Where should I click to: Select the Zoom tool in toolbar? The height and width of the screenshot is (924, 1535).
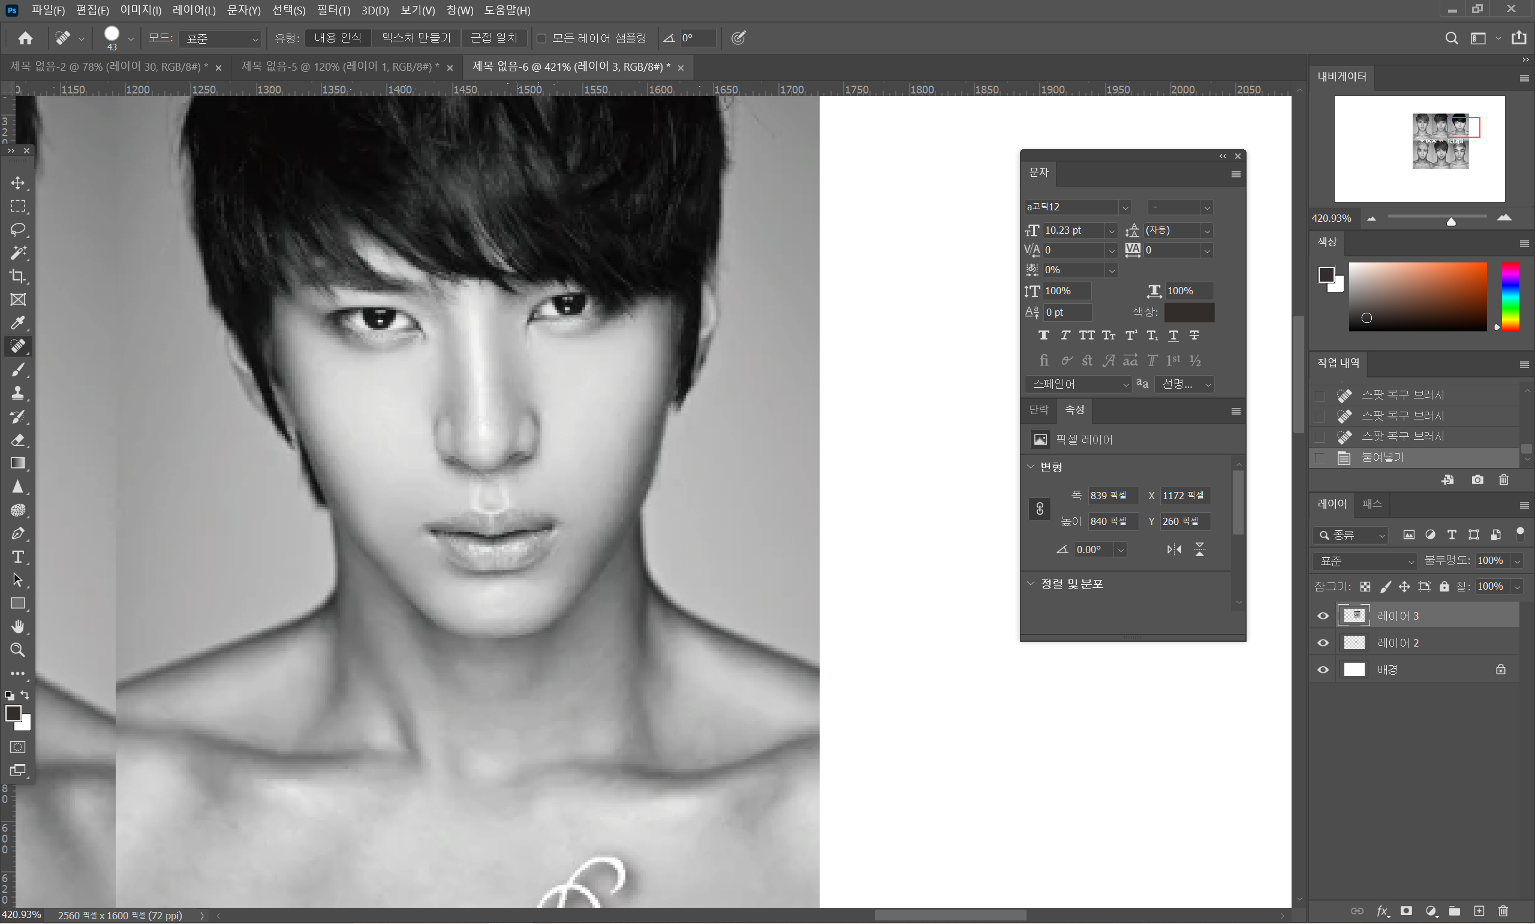[18, 650]
